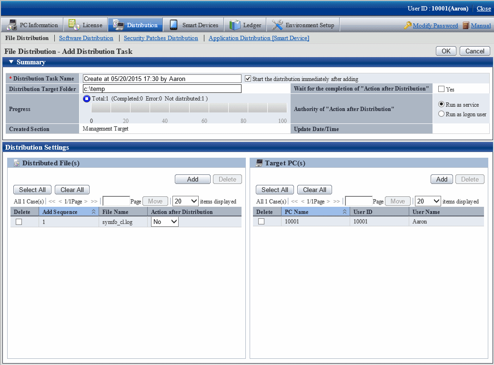The width and height of the screenshot is (494, 365).
Task: Open Distributed Files items displayed dropdown
Action: (186, 201)
